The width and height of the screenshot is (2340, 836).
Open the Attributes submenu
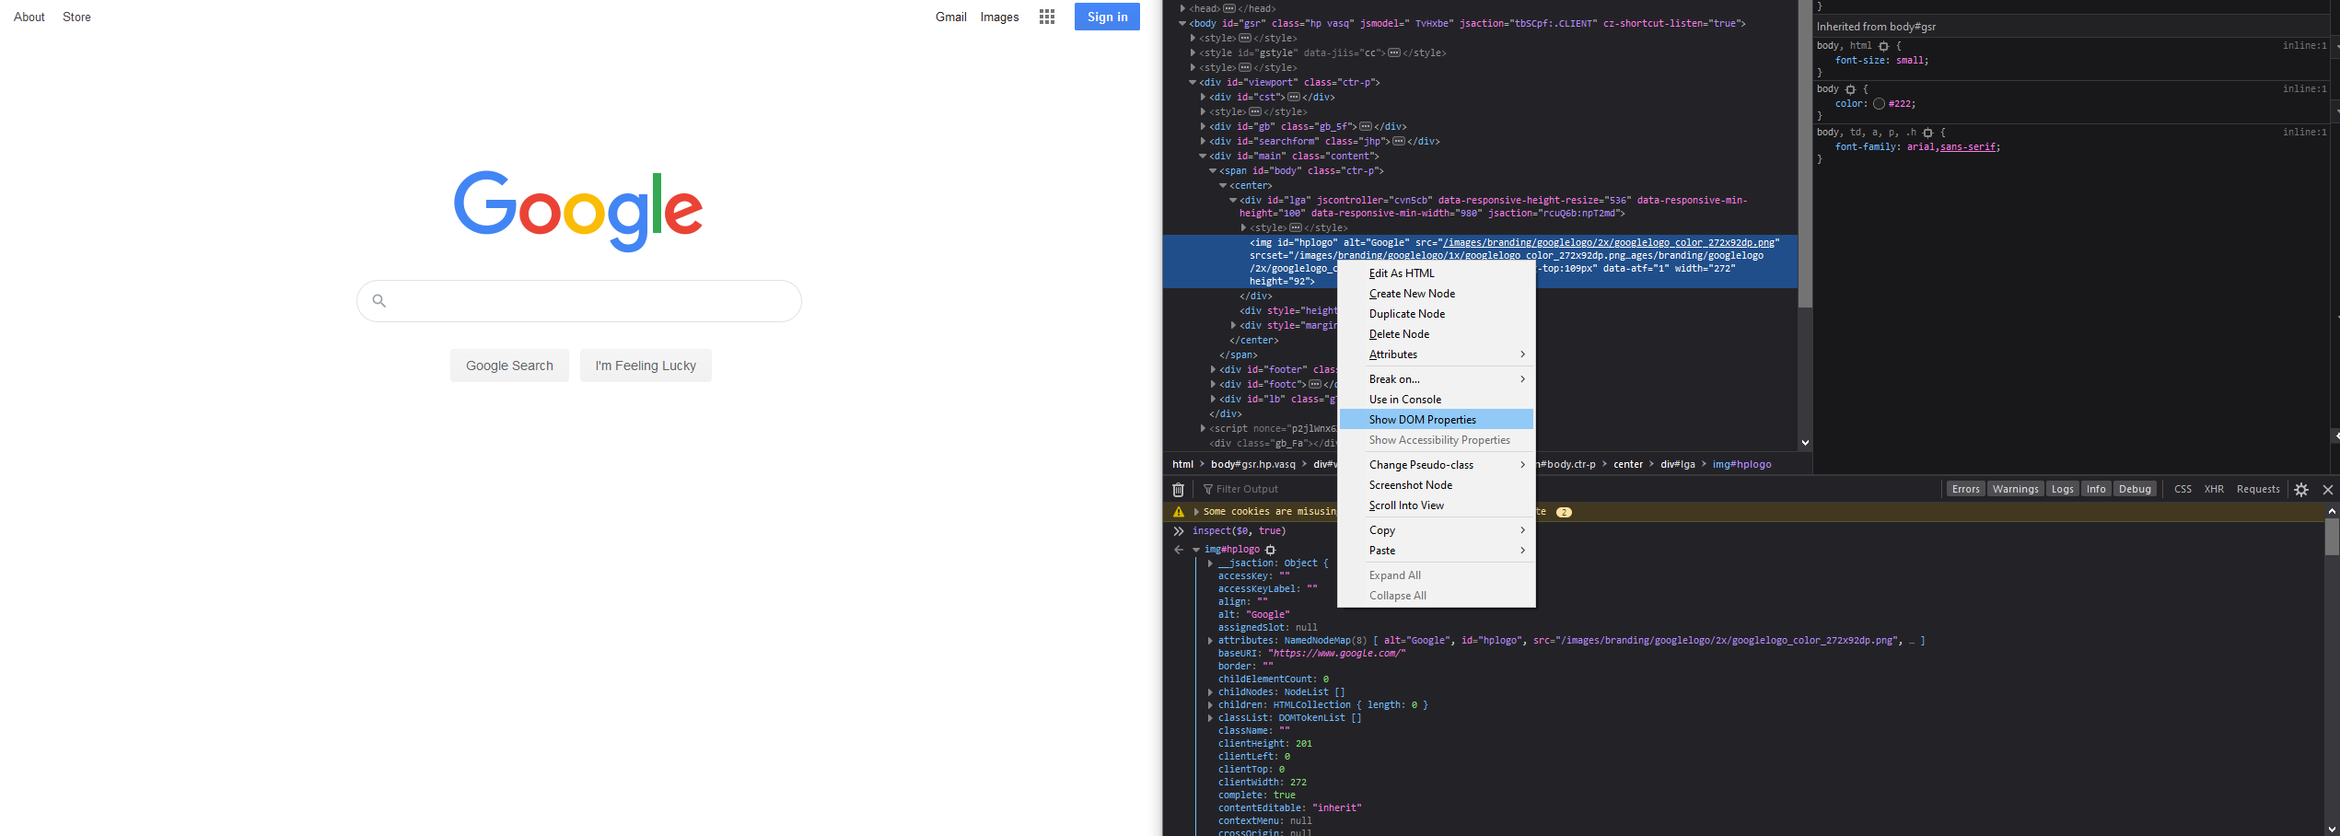1436,354
